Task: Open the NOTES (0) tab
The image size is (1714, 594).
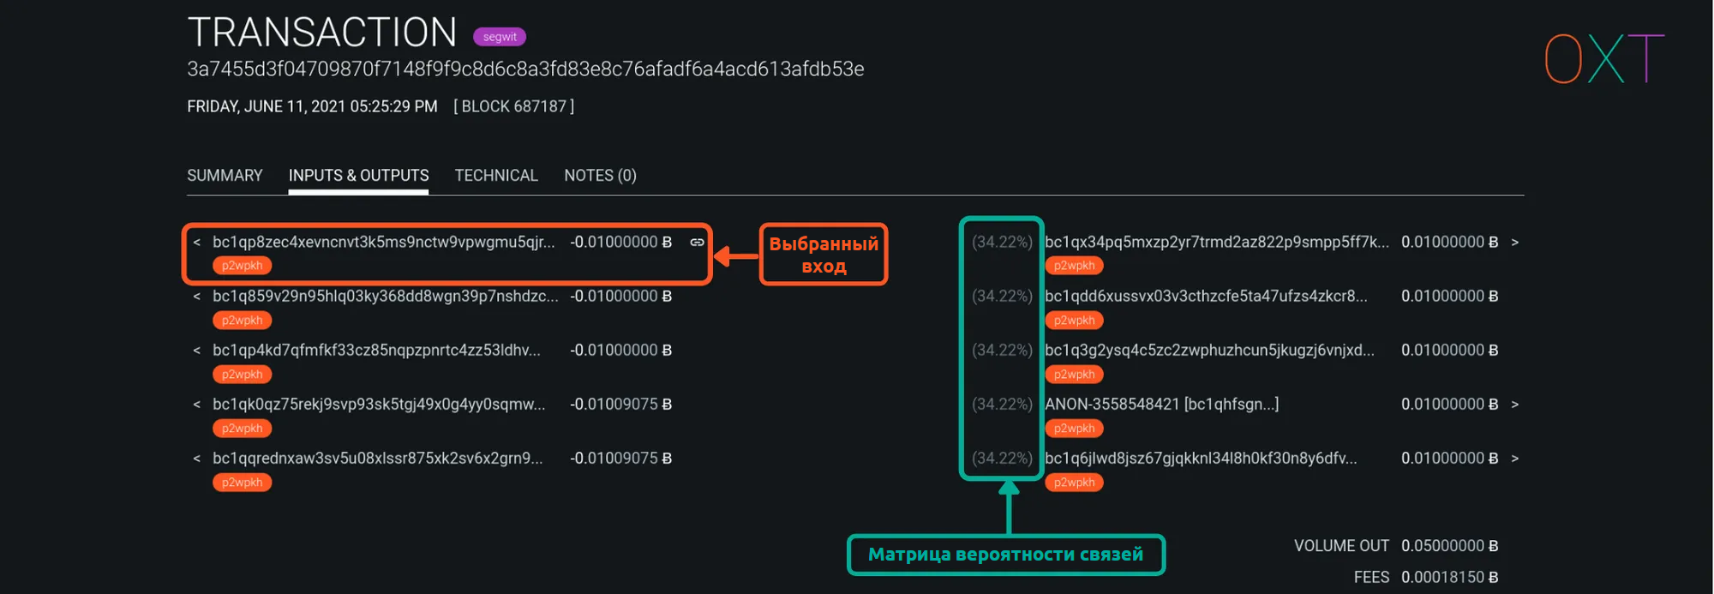Action: point(600,176)
